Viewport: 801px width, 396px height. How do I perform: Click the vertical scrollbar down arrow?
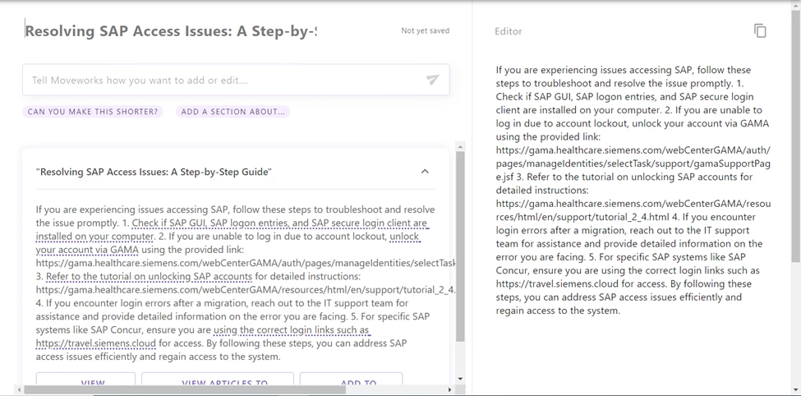point(460,379)
